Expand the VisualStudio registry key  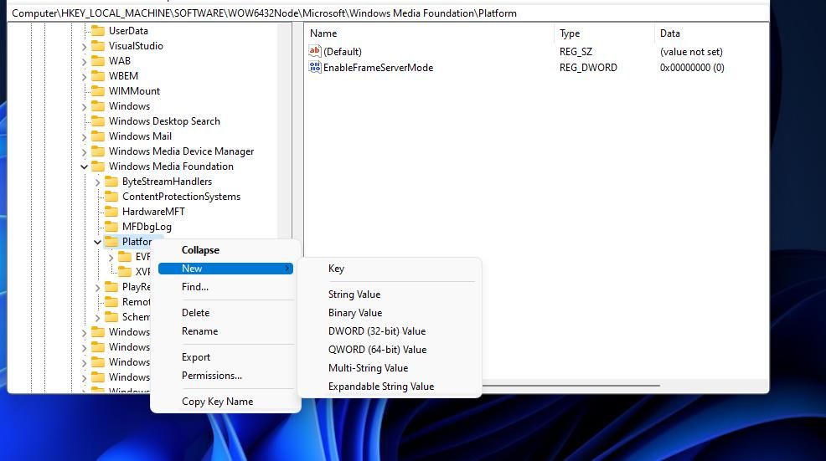tap(85, 46)
